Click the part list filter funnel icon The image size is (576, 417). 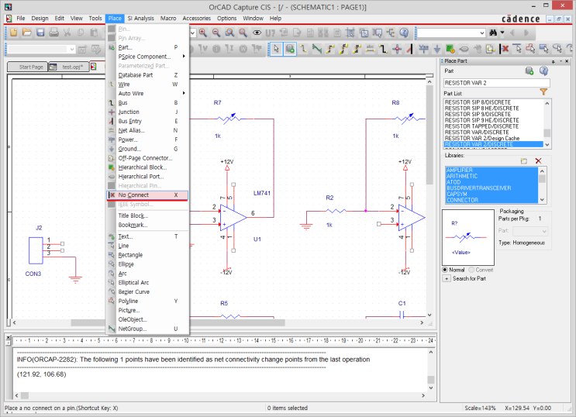[x=543, y=92]
